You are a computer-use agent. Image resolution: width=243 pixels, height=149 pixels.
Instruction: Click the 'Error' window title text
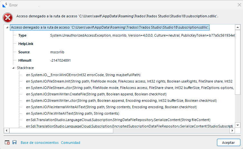tap(14, 5)
